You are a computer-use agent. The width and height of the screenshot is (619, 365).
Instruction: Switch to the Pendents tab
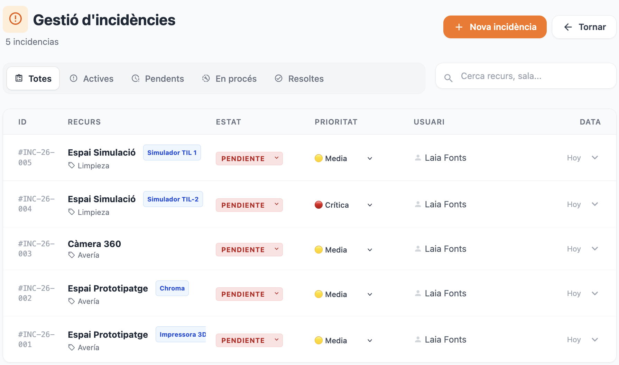point(158,79)
